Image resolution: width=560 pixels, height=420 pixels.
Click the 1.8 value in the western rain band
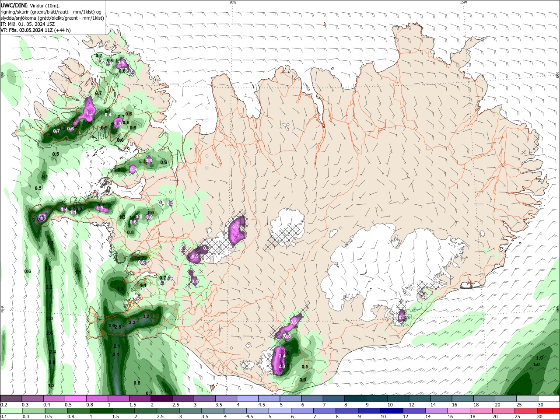click(48, 268)
